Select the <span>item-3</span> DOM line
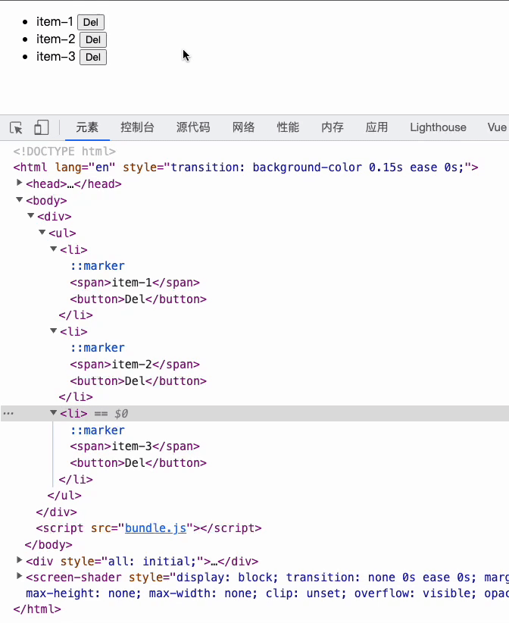The height and width of the screenshot is (623, 509). [135, 446]
